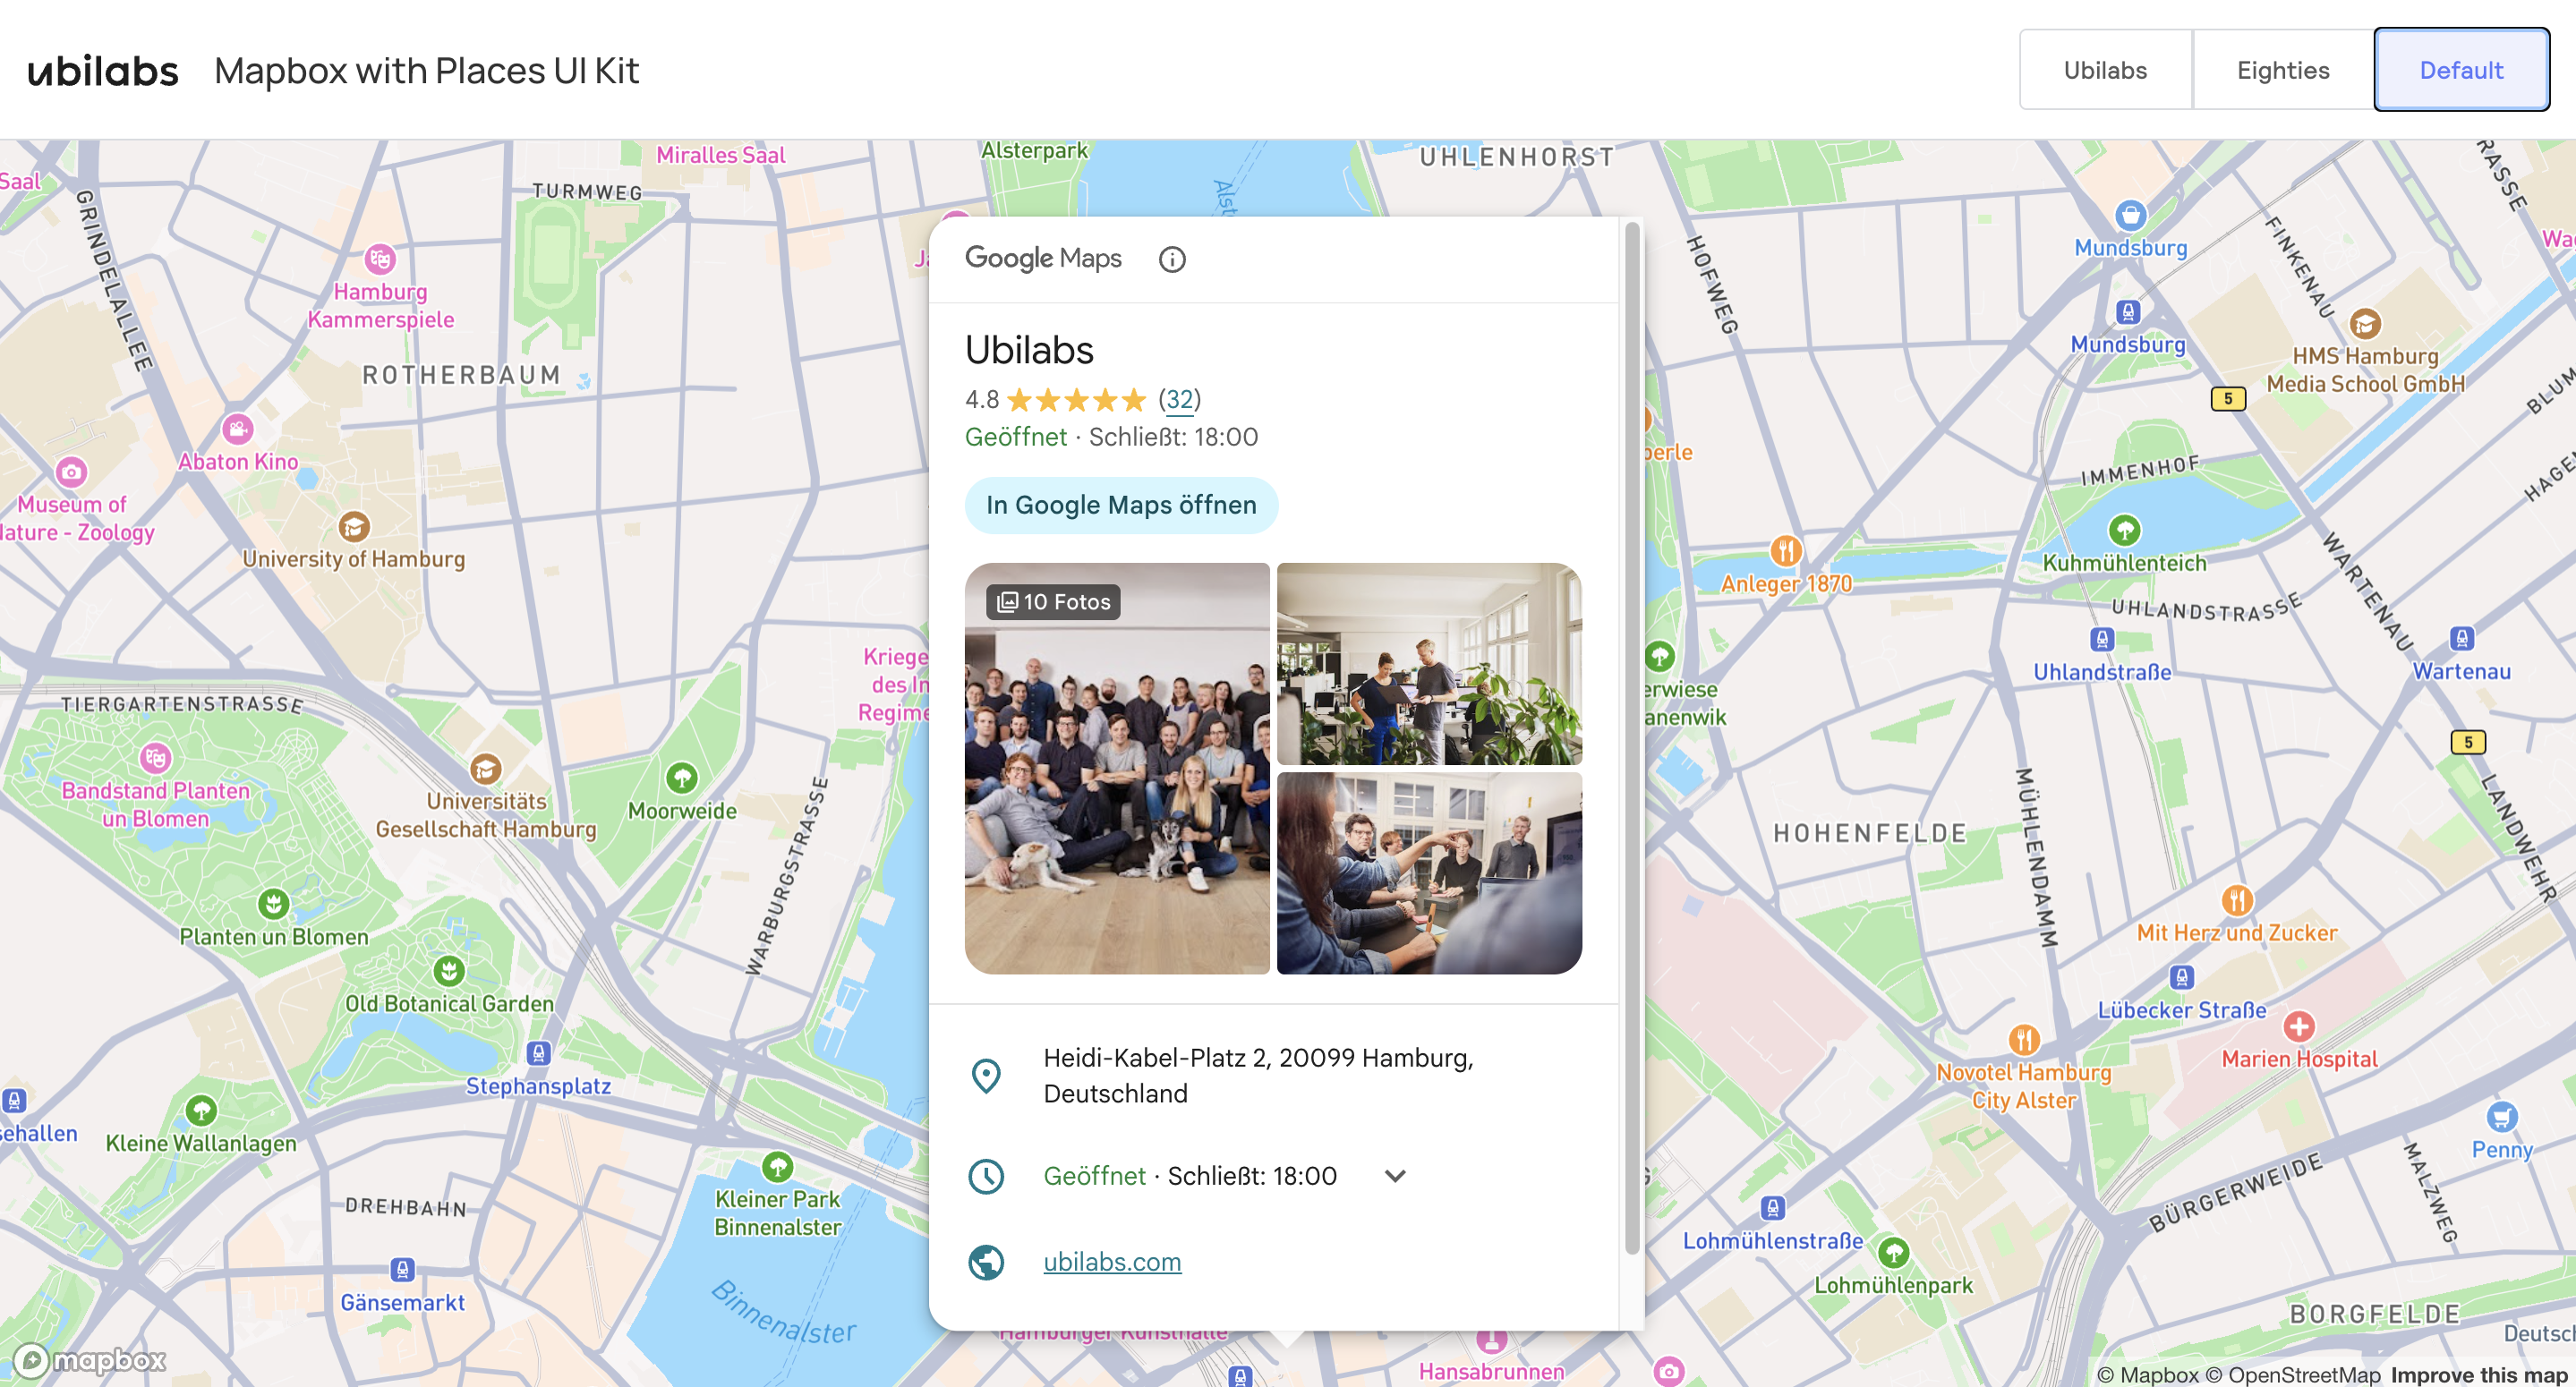Click the Planten un Blomen garden icon
Image resolution: width=2576 pixels, height=1387 pixels.
pos(273,904)
